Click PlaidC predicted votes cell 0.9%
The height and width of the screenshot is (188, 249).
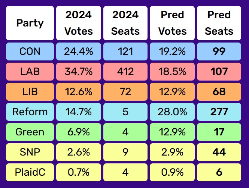tap(172, 172)
